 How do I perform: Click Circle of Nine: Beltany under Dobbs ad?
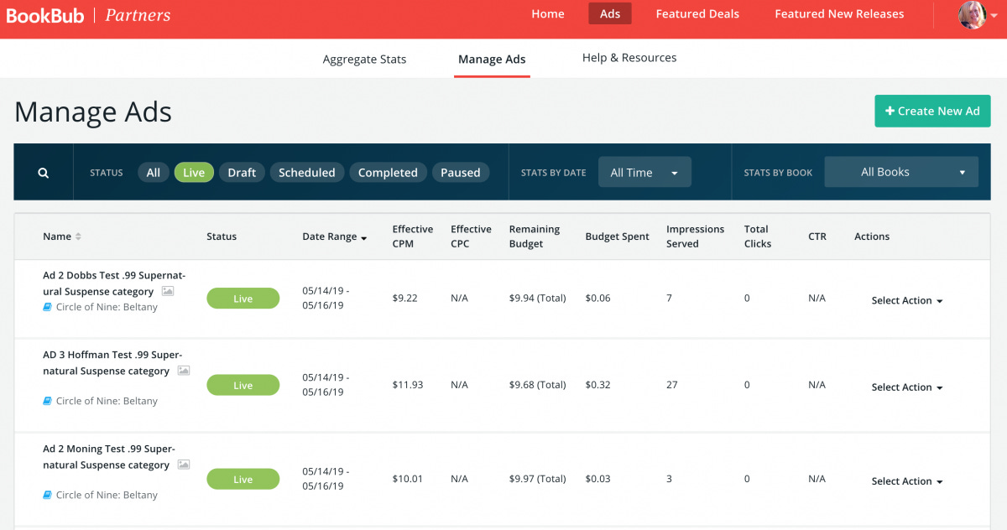tap(107, 308)
